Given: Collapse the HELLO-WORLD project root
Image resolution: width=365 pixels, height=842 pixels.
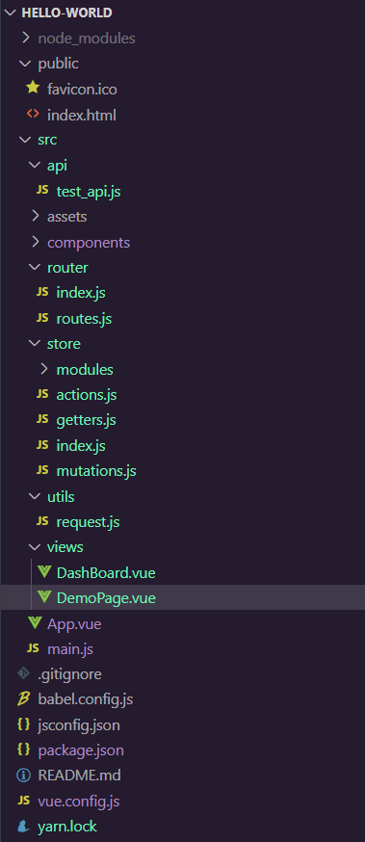Looking at the screenshot, I should pos(10,13).
